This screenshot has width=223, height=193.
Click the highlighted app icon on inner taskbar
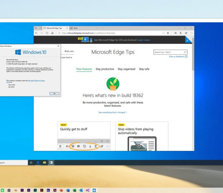pyautogui.click(x=51, y=163)
